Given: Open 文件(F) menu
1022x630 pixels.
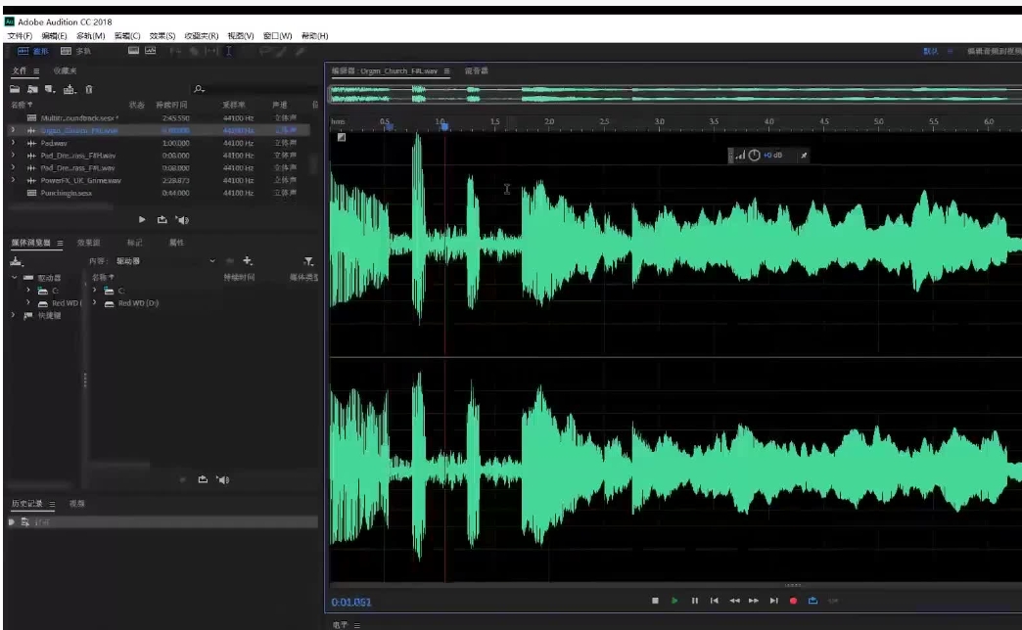Looking at the screenshot, I should coord(20,36).
